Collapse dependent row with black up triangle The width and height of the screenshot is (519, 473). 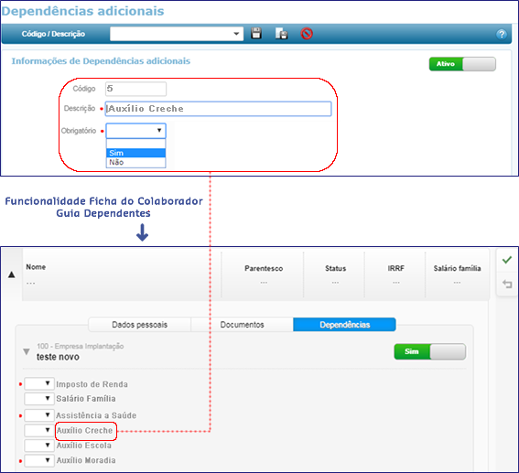[x=12, y=274]
